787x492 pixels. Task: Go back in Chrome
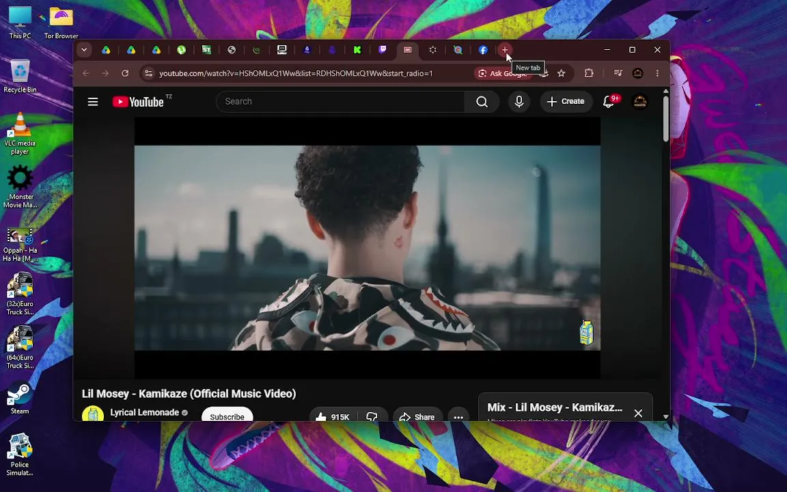pyautogui.click(x=86, y=73)
